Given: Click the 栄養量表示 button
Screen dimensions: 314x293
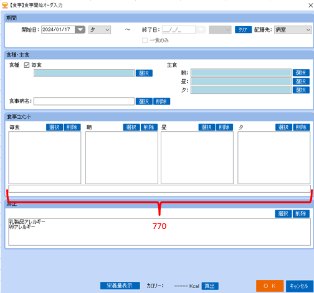Looking at the screenshot, I should click(x=120, y=286).
